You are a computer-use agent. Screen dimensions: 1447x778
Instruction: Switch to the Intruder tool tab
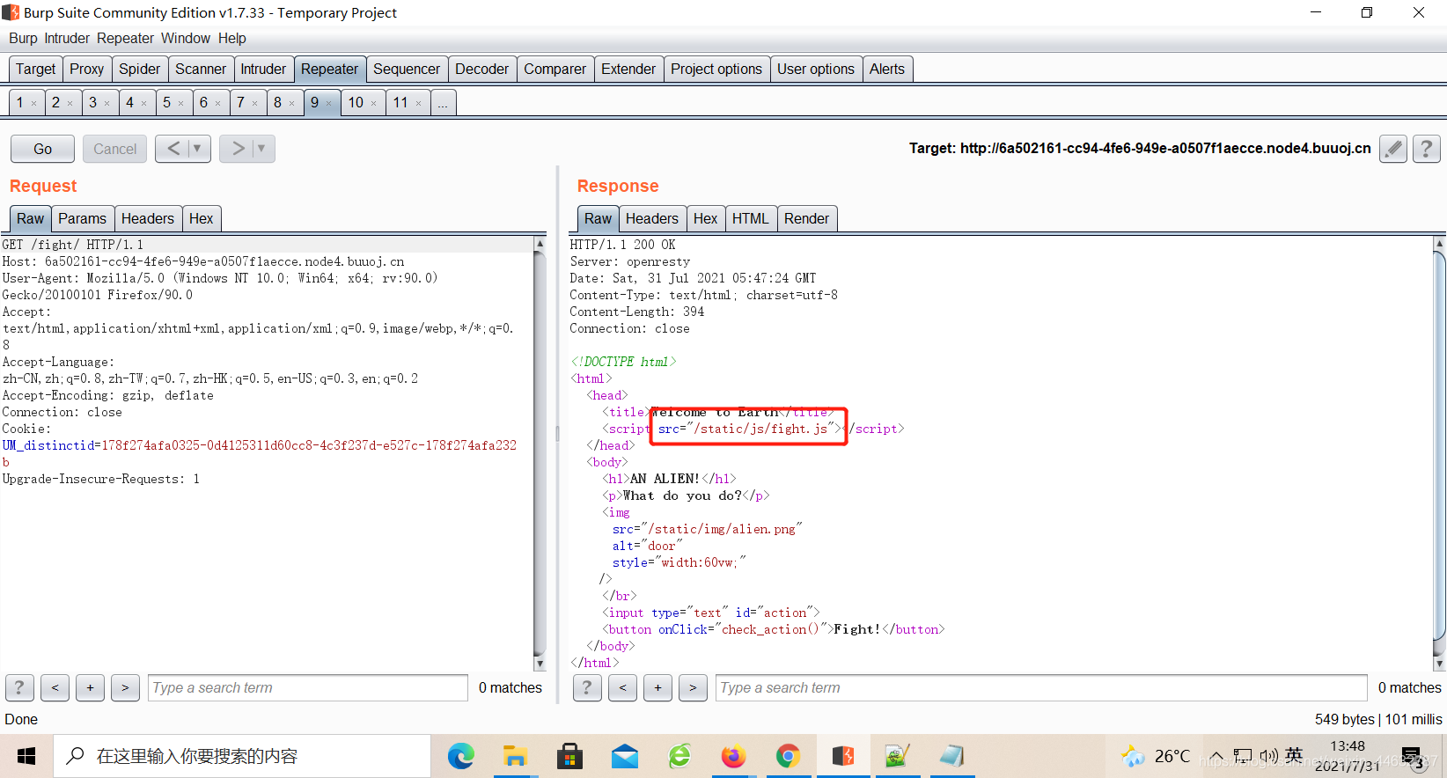coord(263,69)
